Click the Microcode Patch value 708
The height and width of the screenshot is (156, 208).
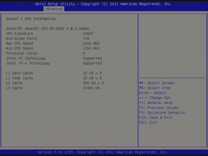(86, 39)
